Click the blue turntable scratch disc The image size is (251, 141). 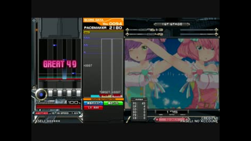(x=41, y=95)
